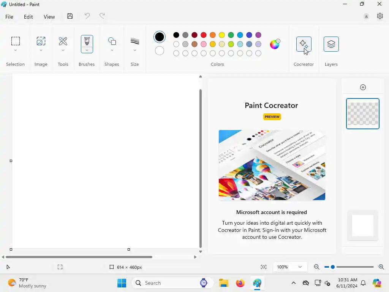Screen dimensions: 389x292
Task: Expand the Brushes dropdown chevron
Action: [x=87, y=50]
